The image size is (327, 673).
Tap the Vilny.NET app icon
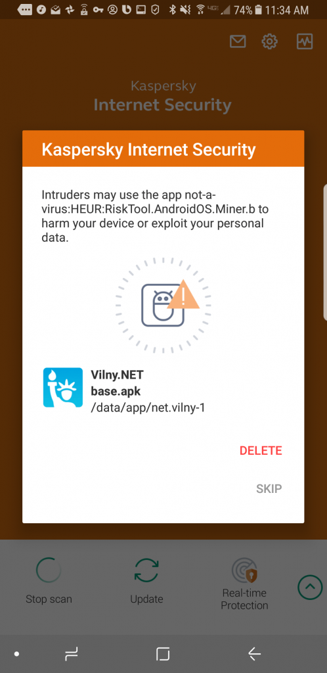coord(63,388)
